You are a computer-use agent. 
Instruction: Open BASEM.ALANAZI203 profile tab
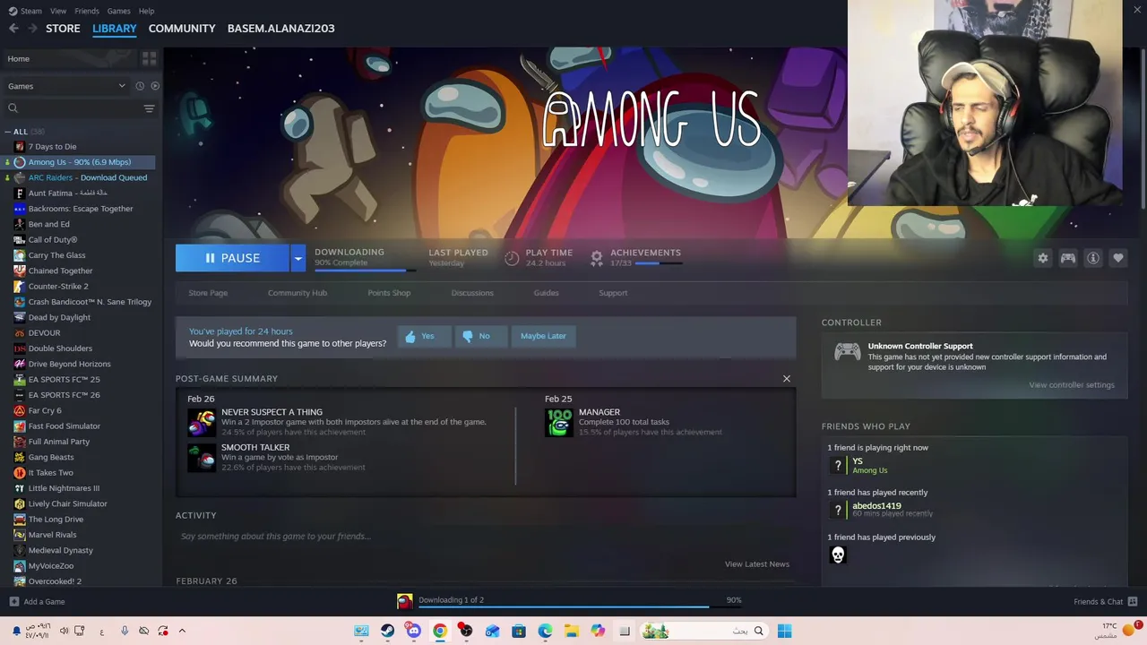[280, 29]
